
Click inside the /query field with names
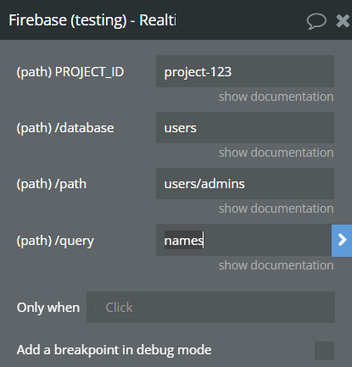(243, 240)
